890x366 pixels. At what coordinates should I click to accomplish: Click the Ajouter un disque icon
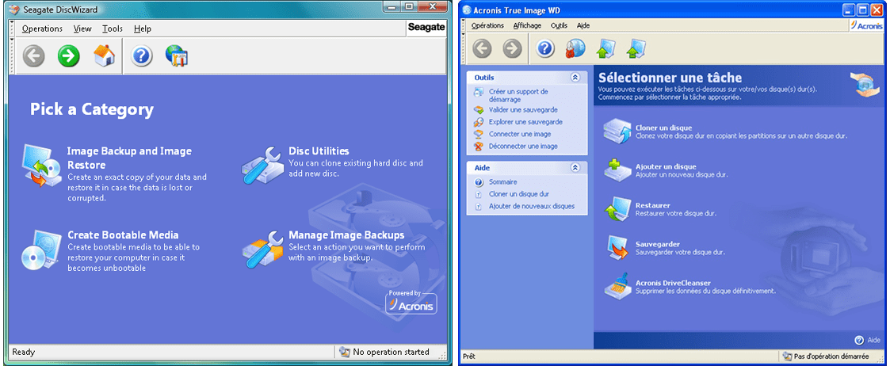pos(617,171)
